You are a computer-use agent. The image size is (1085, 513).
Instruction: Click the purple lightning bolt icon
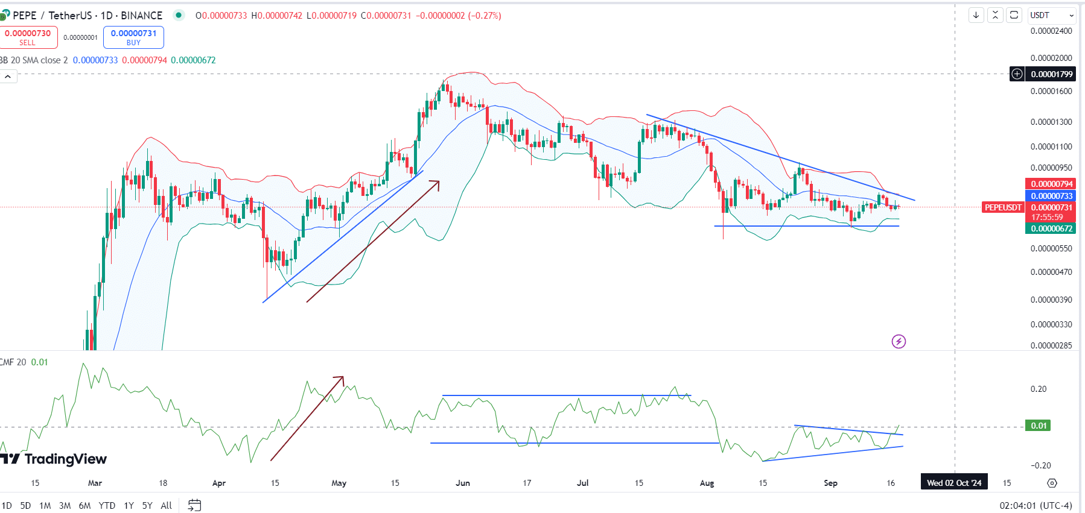pyautogui.click(x=899, y=342)
